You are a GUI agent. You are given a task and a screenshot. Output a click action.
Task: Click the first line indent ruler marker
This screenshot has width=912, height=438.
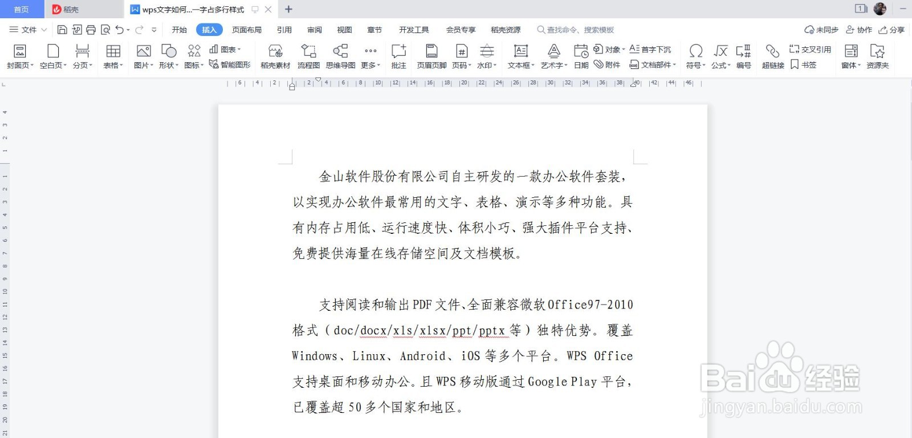click(x=318, y=80)
